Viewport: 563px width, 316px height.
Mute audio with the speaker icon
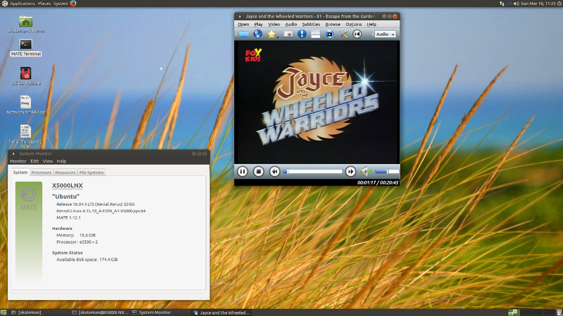click(366, 172)
